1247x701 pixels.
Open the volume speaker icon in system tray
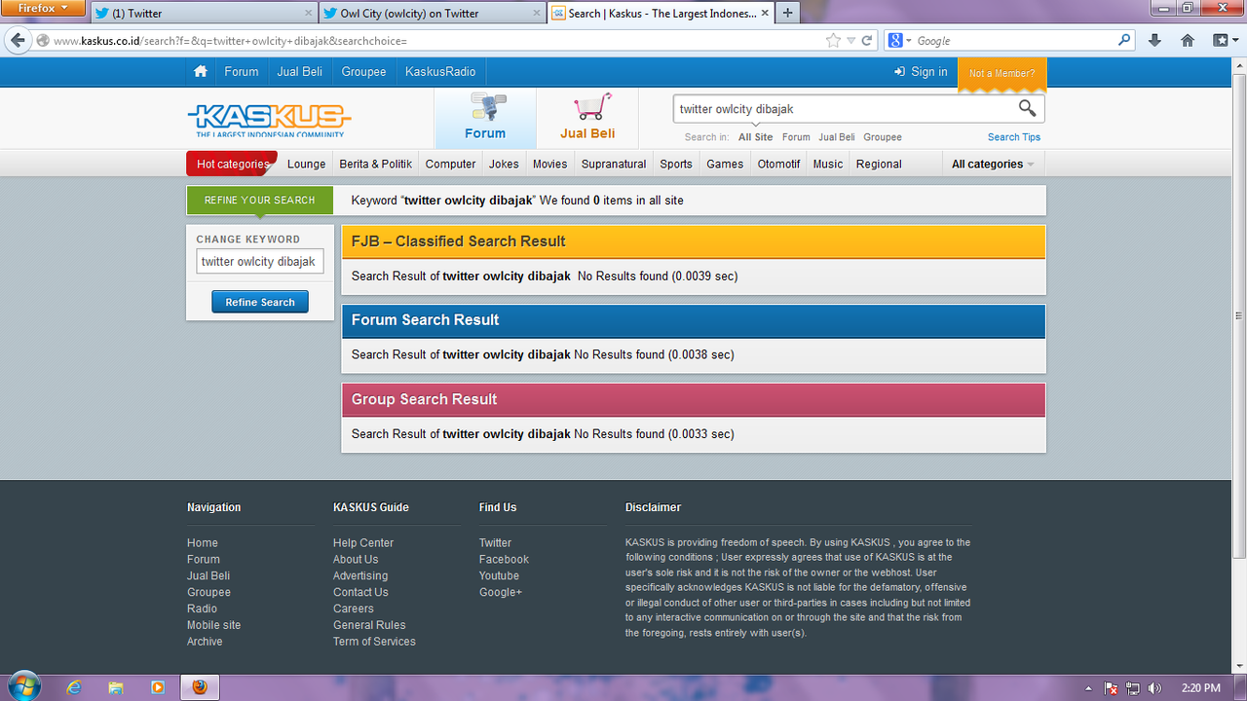pos(1154,688)
